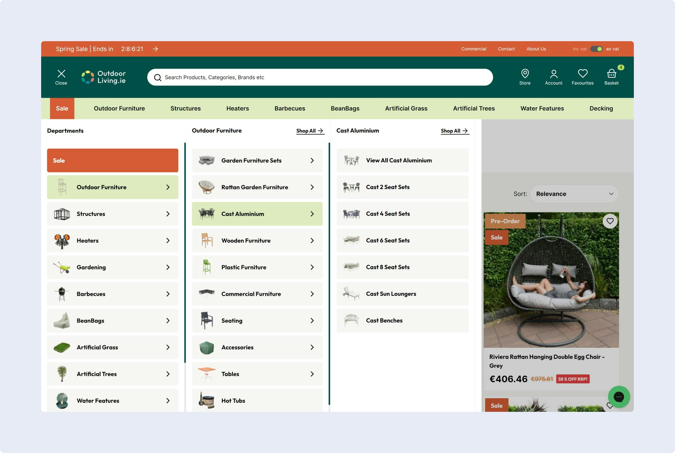
Task: Expand the Structures department
Action: (113, 214)
